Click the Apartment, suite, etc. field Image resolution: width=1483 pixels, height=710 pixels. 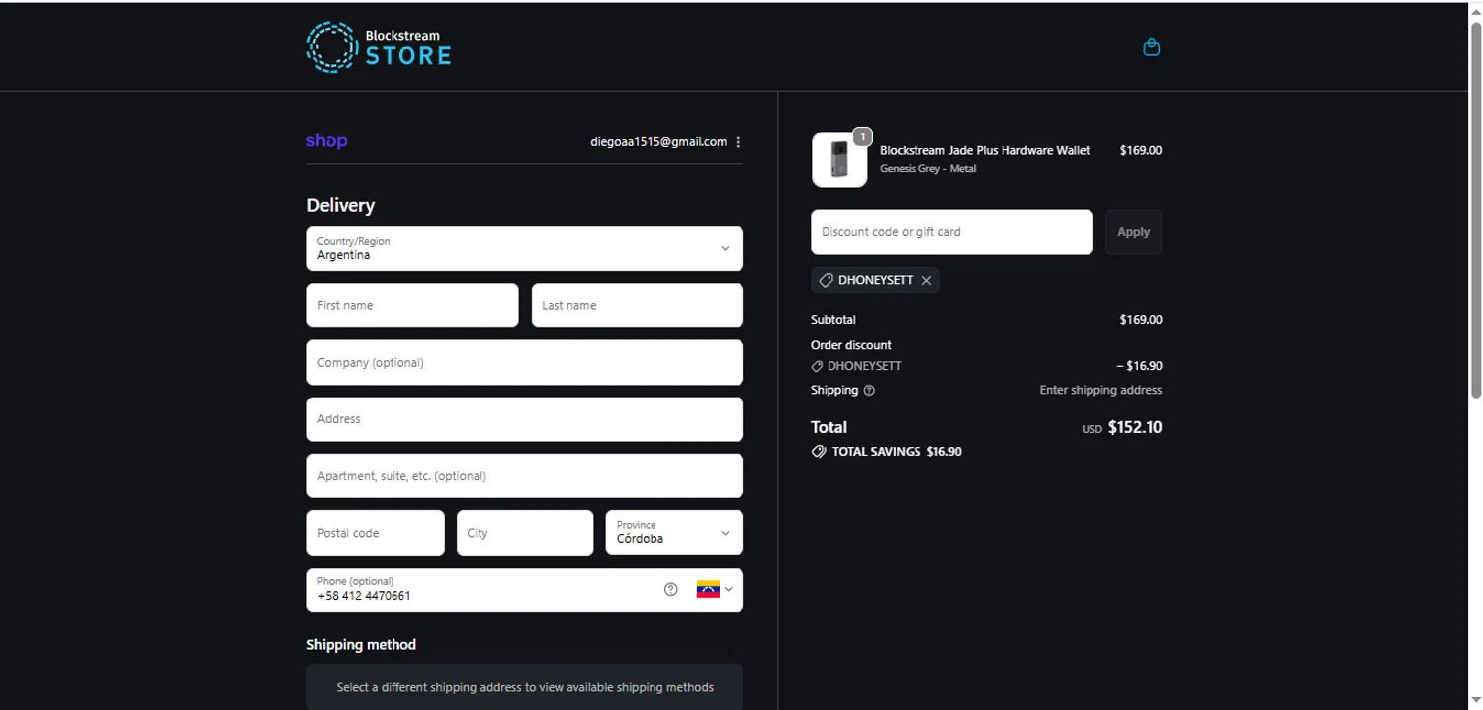tap(525, 476)
